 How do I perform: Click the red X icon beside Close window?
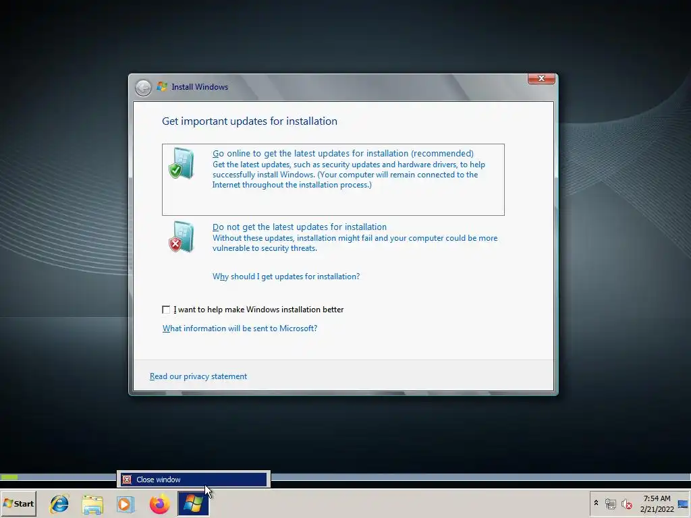point(127,480)
